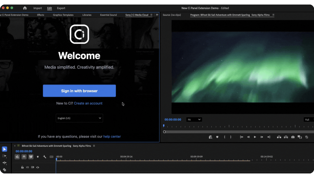Screen dimensions: 314x178
Task: Click the timeline playhead marker
Action: (56, 159)
